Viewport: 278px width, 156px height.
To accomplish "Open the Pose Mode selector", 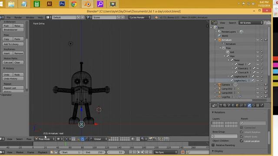I will 44,139.
